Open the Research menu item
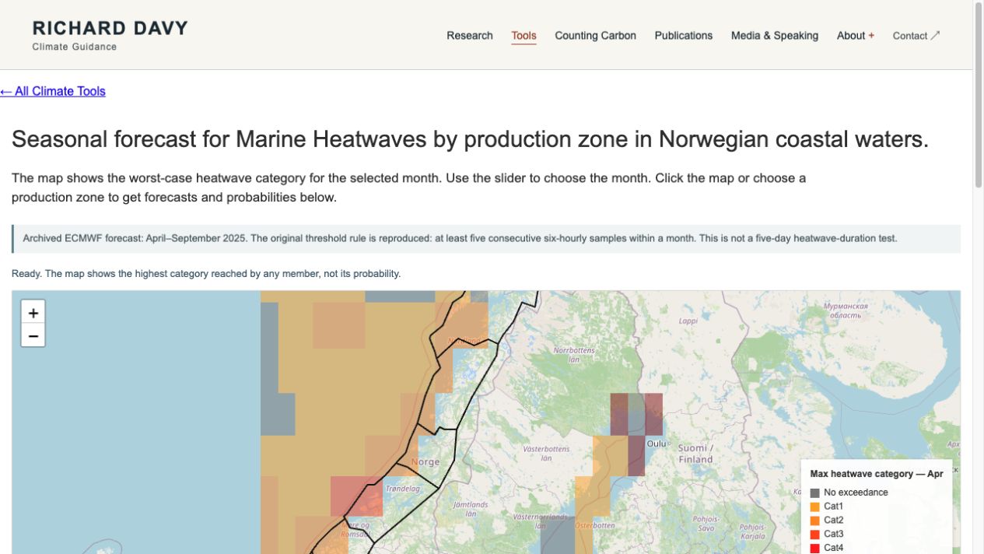 (x=470, y=36)
